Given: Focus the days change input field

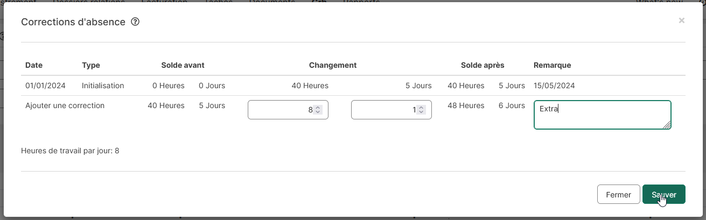Looking at the screenshot, I should point(392,110).
